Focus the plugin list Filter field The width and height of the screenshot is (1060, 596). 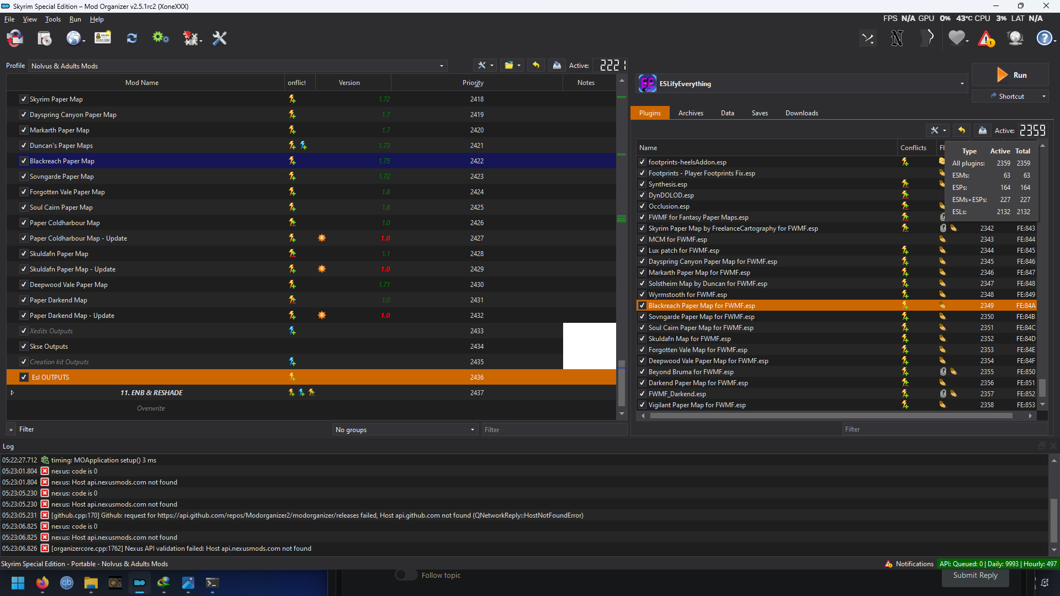coord(945,429)
